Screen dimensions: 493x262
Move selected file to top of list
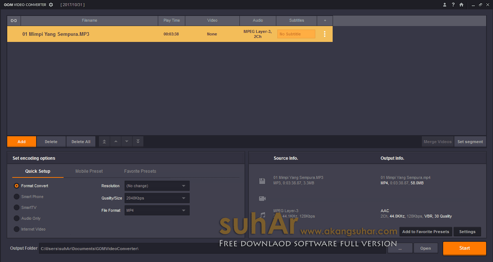pyautogui.click(x=104, y=142)
